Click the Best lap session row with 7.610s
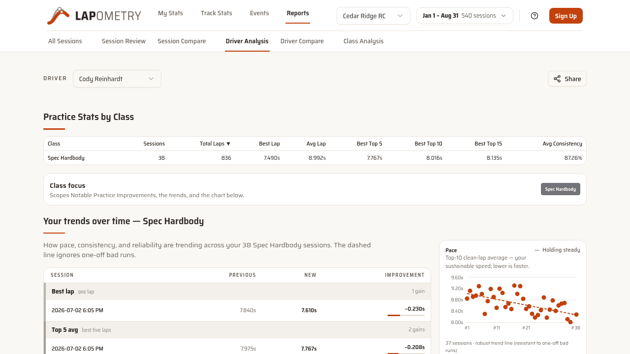The width and height of the screenshot is (630, 354). point(237,311)
